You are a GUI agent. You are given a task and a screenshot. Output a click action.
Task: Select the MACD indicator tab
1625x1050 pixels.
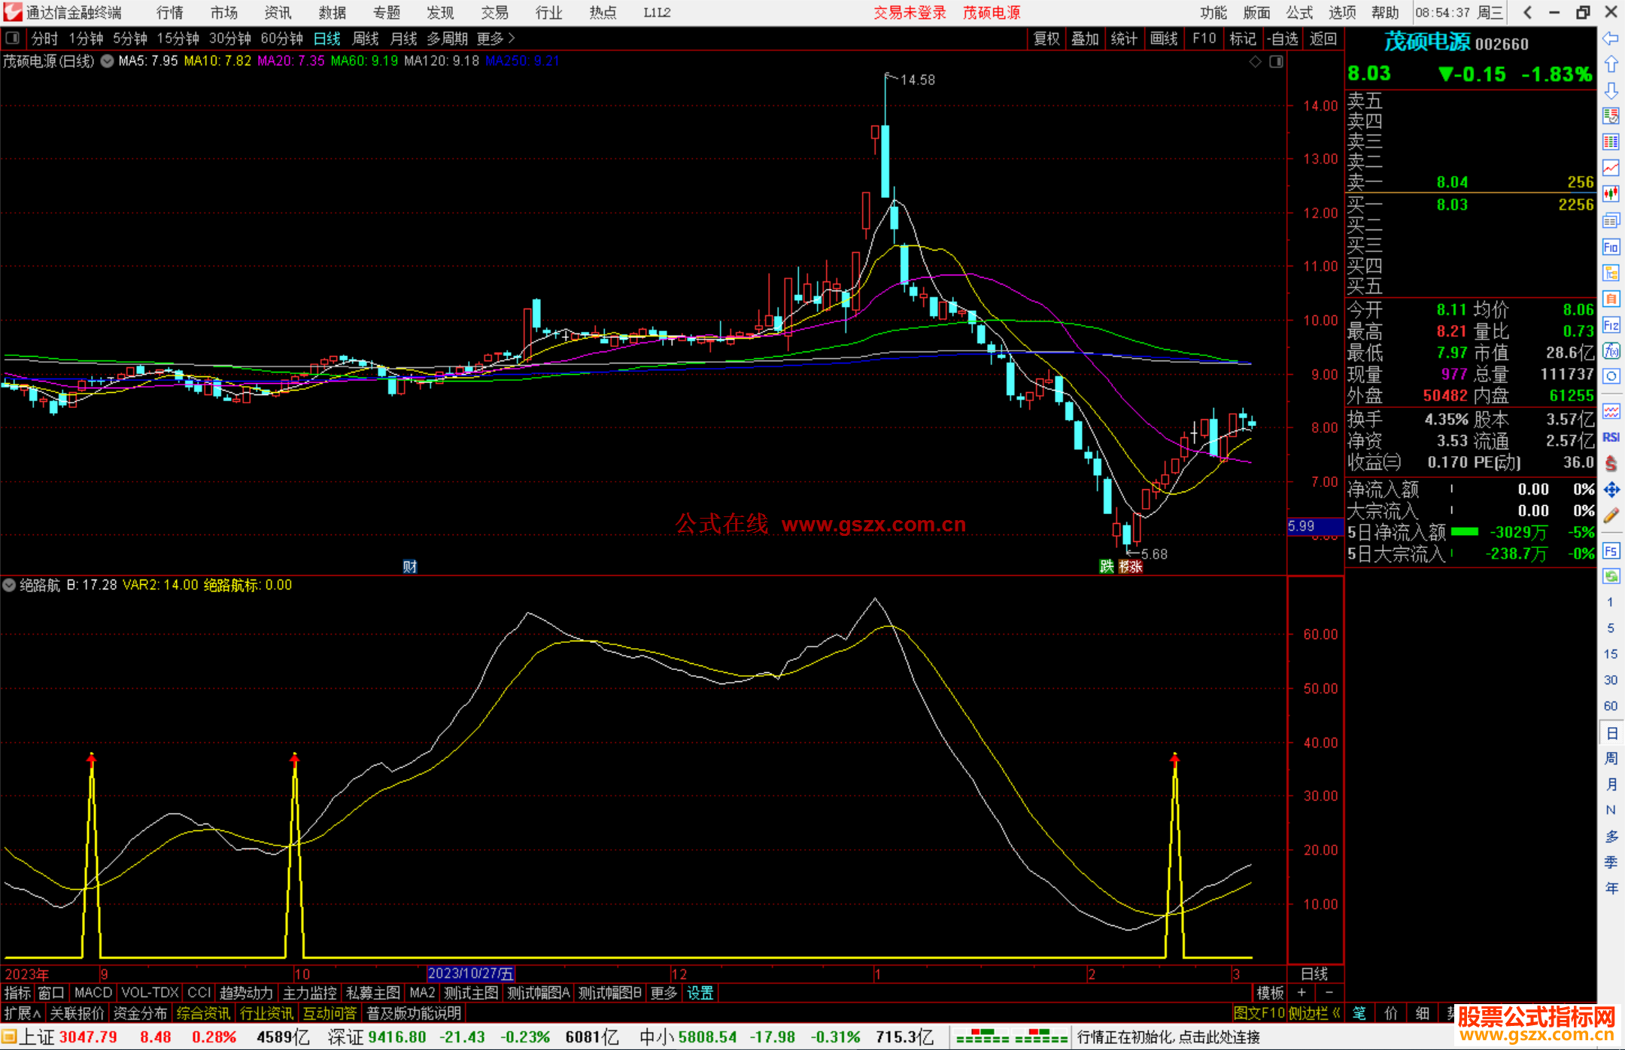coord(93,993)
